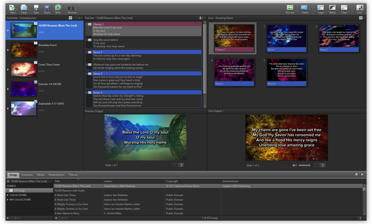Open a schedule with the Open icon
372x224 pixels.
tap(24, 8)
